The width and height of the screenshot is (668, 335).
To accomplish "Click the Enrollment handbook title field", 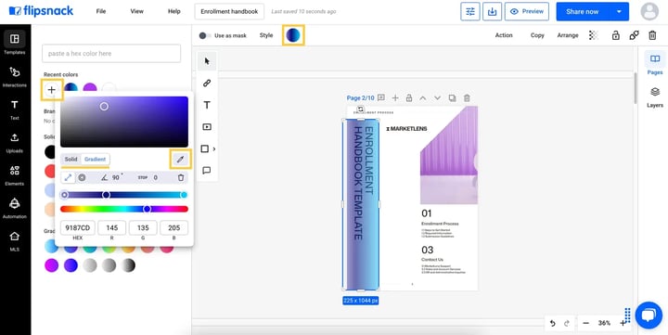I will tap(229, 11).
